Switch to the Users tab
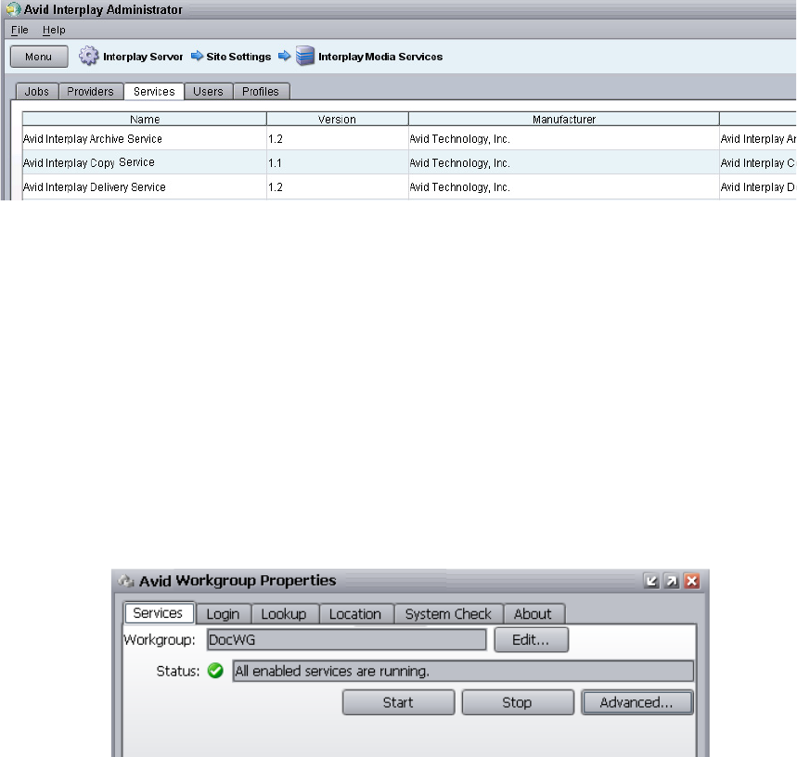This screenshot has height=757, width=797. pyautogui.click(x=209, y=92)
